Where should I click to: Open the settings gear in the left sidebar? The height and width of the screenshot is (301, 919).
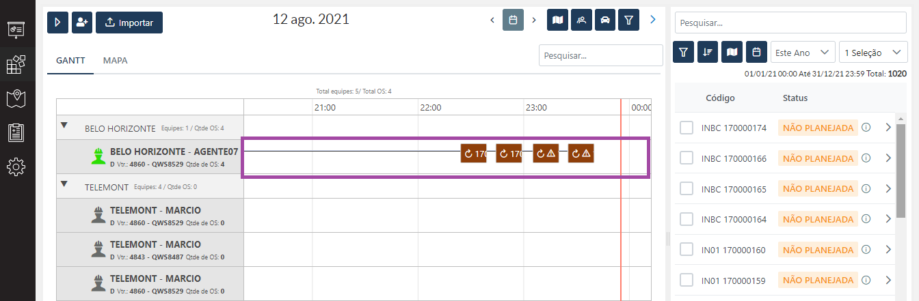[16, 167]
